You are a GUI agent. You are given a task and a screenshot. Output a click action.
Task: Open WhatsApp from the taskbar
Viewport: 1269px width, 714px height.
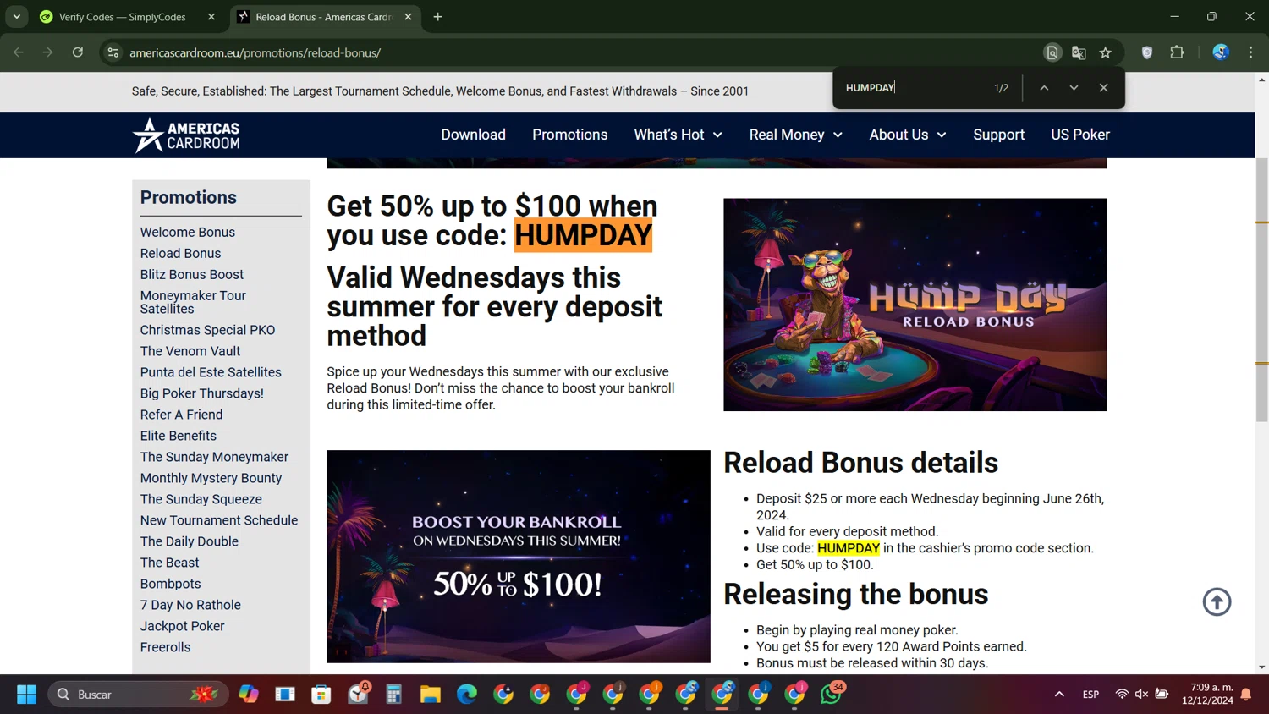[832, 695]
